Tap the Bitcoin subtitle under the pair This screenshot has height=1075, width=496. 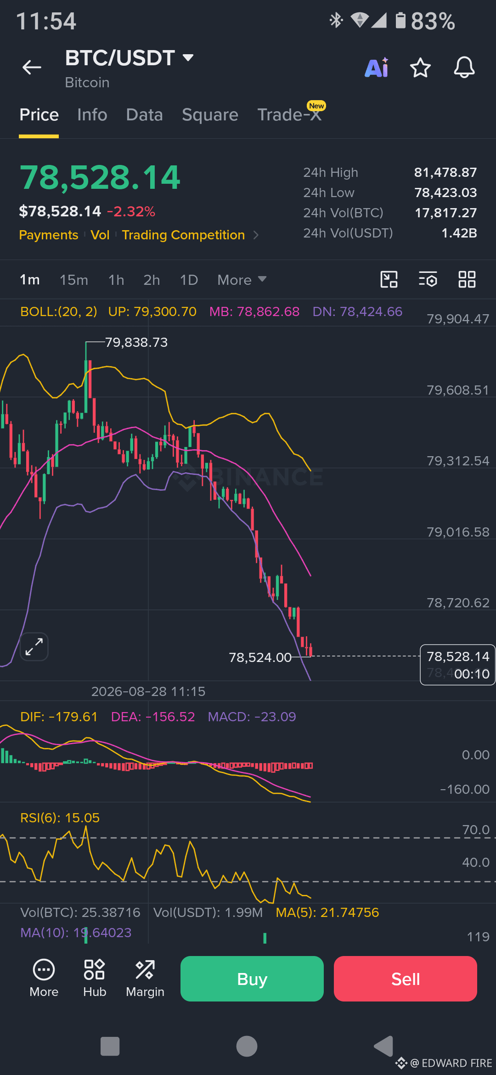[x=87, y=83]
